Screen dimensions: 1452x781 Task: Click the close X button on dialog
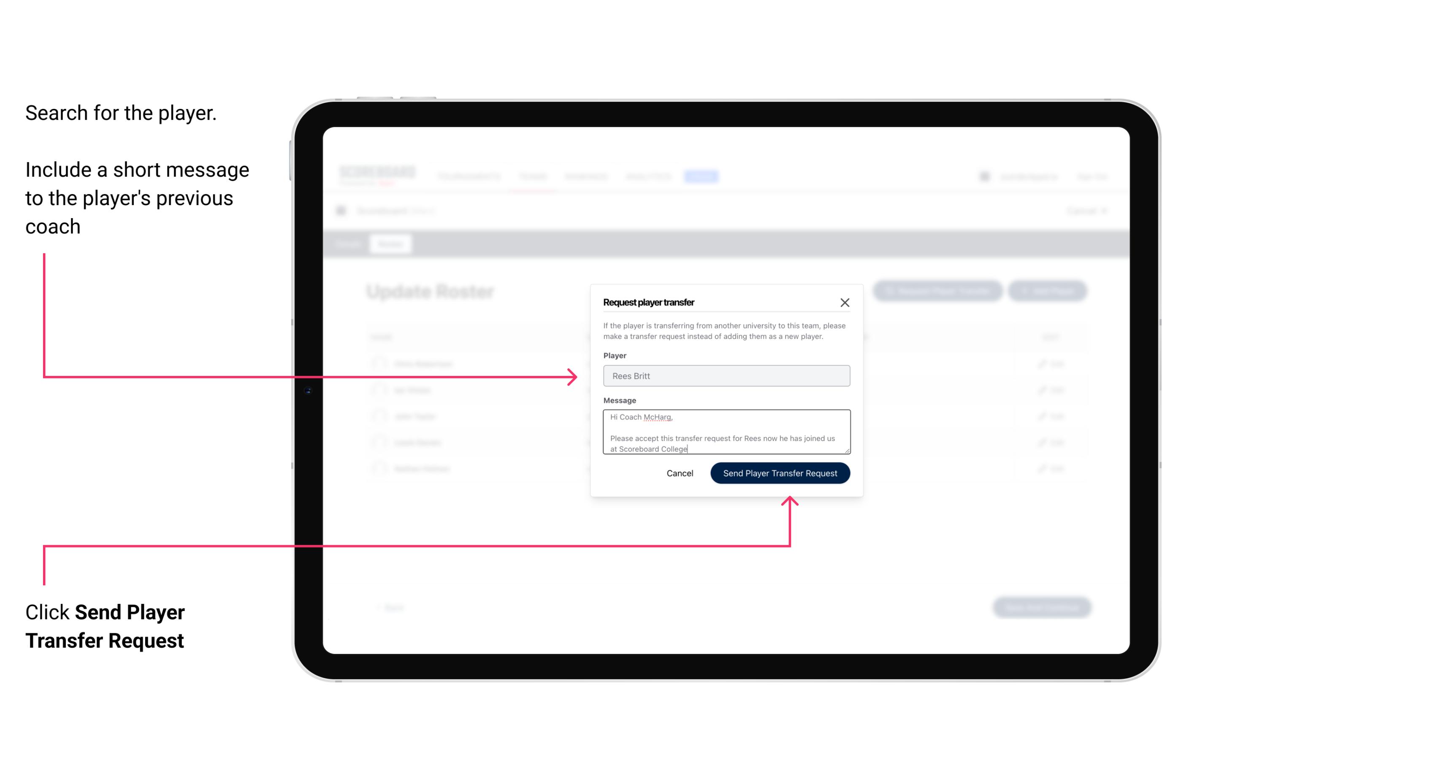pyautogui.click(x=845, y=301)
